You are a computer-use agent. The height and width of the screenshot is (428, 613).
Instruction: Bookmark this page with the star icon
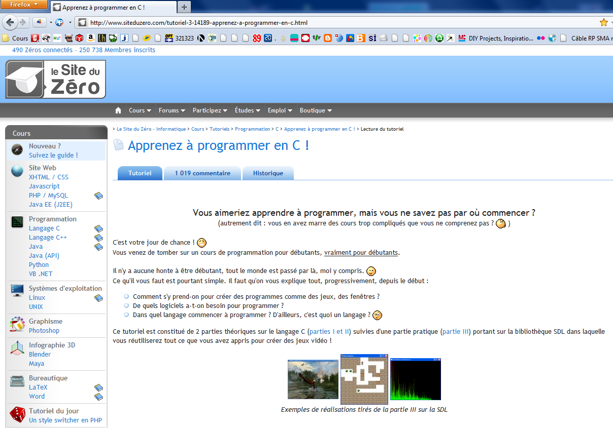coord(603,22)
